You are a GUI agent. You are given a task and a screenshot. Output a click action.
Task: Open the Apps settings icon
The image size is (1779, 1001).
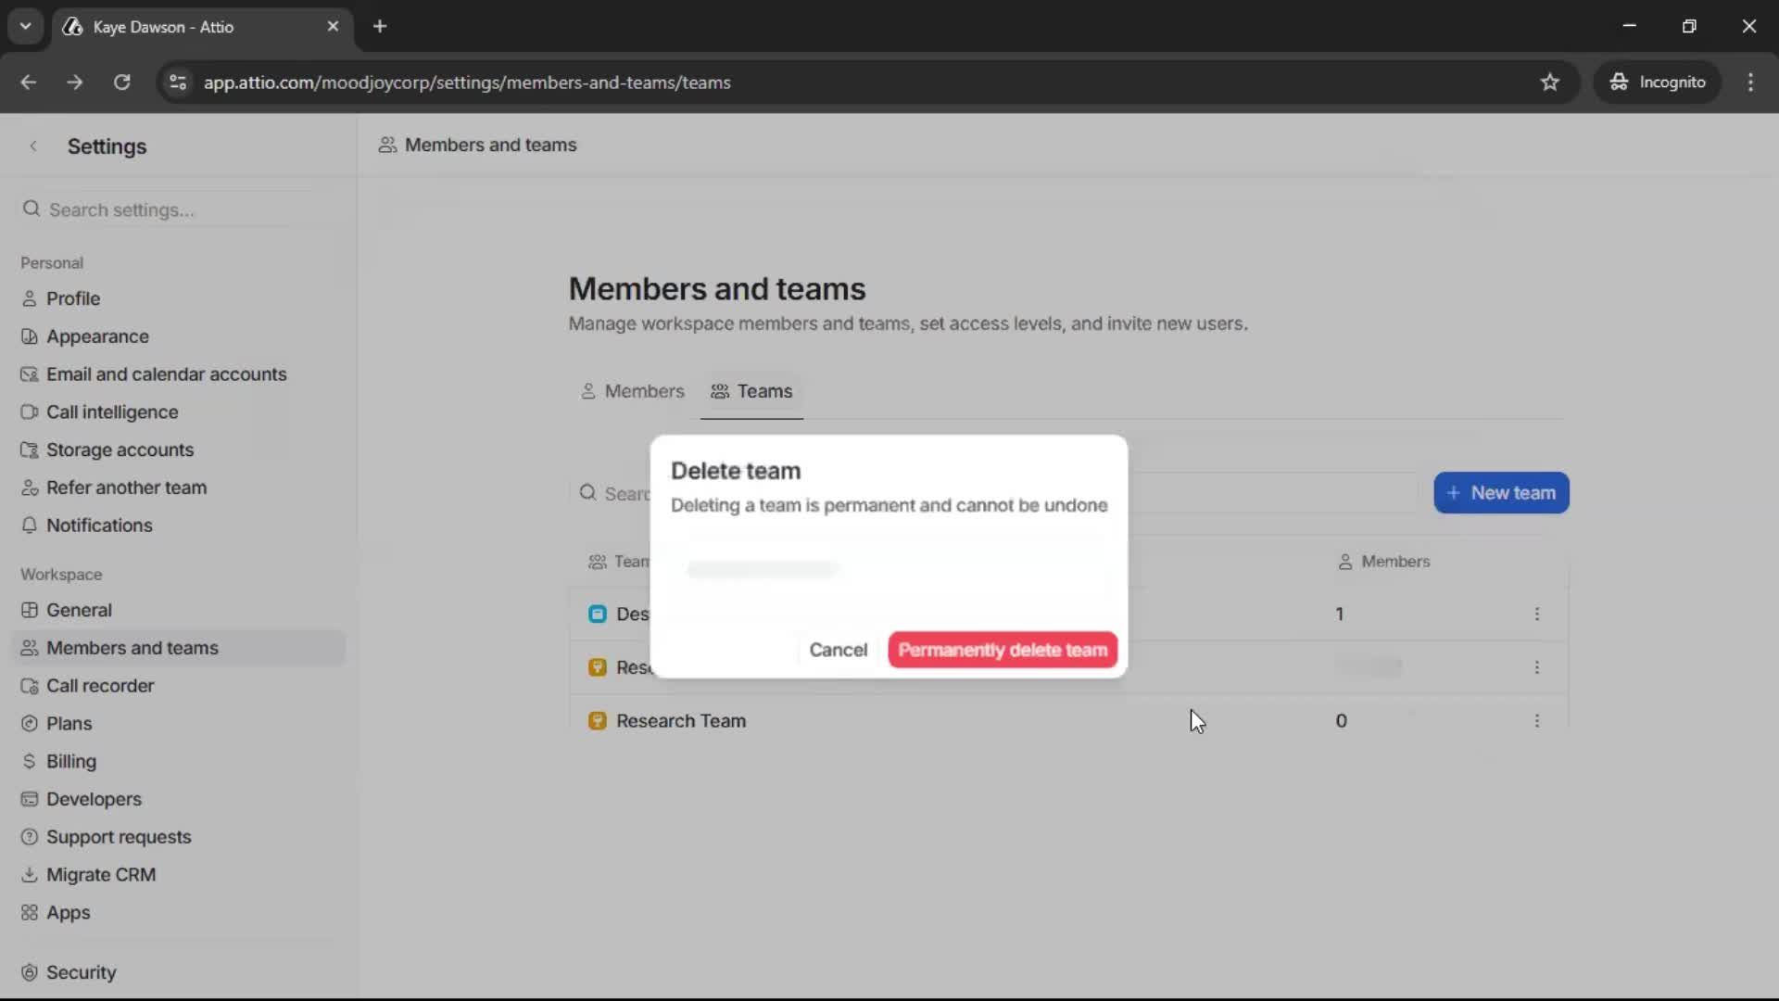coord(30,913)
